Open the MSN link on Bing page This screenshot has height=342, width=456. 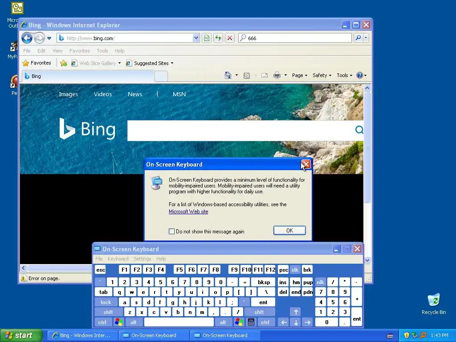[x=179, y=94]
